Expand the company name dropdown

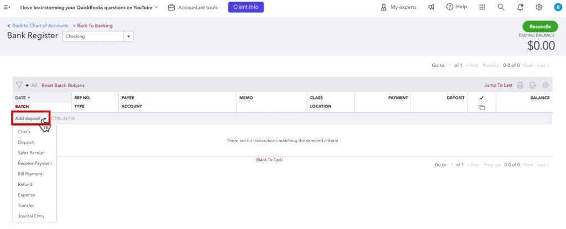point(156,7)
